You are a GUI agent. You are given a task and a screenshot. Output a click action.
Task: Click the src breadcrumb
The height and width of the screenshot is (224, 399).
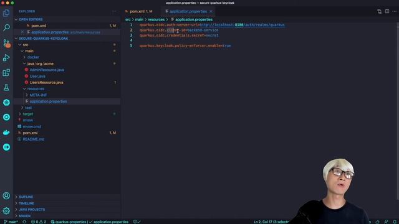128,19
